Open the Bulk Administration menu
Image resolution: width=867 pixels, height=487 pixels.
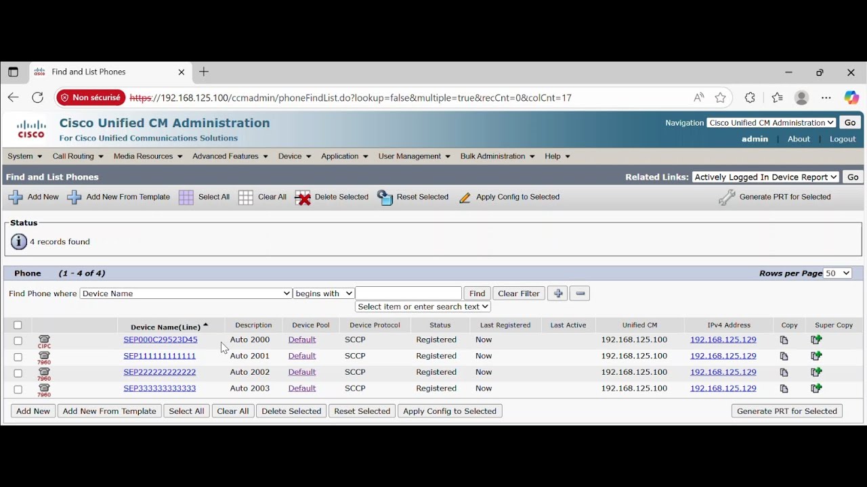(497, 156)
